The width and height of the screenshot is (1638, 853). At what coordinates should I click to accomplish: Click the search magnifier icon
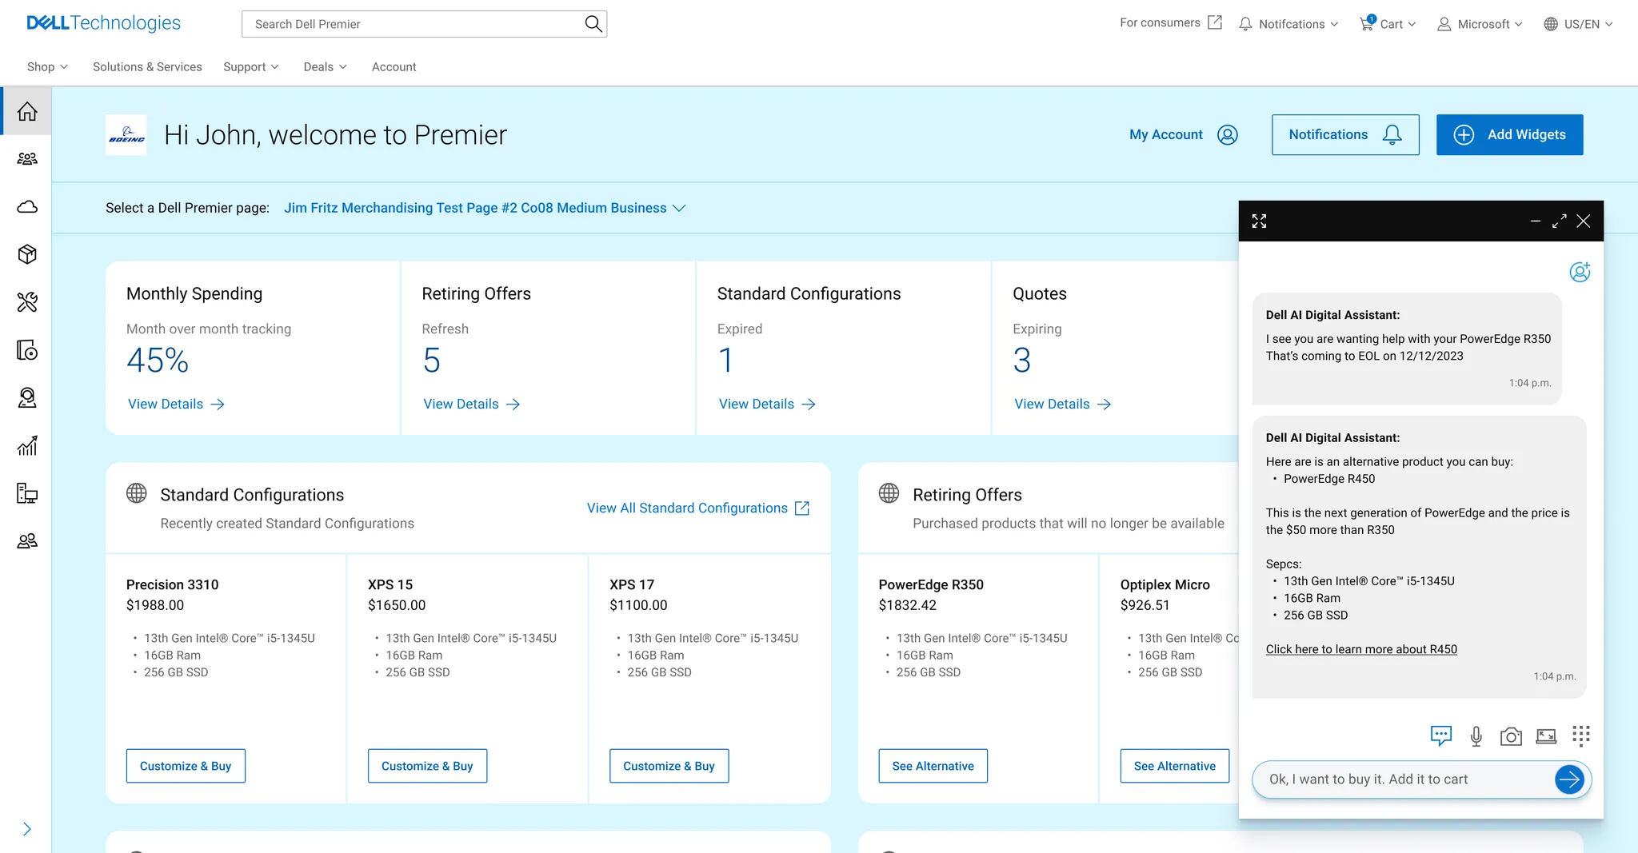coord(593,24)
